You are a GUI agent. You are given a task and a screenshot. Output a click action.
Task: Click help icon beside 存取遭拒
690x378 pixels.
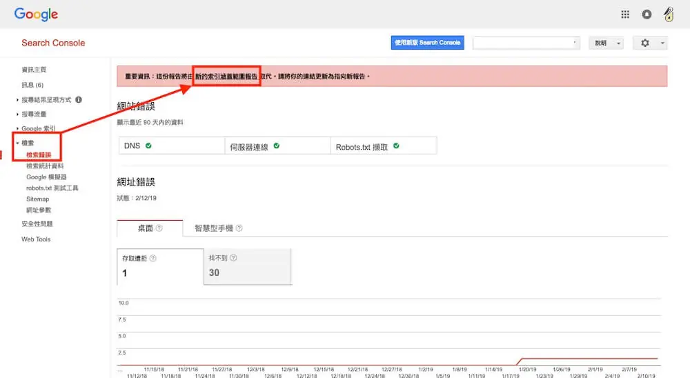(152, 258)
